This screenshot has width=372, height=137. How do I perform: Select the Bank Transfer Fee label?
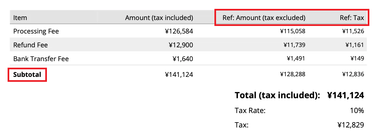pyautogui.click(x=41, y=59)
